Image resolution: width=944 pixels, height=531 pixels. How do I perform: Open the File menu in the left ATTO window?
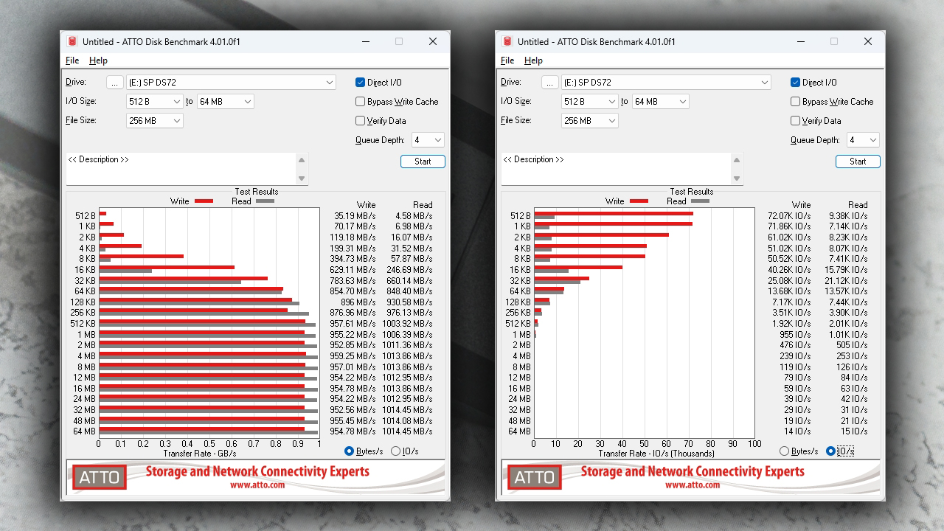(72, 60)
